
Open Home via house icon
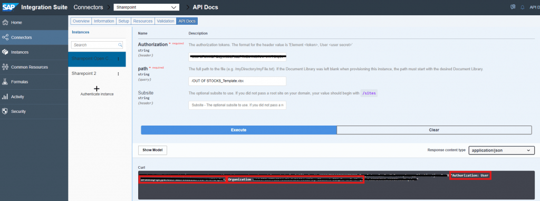point(5,22)
